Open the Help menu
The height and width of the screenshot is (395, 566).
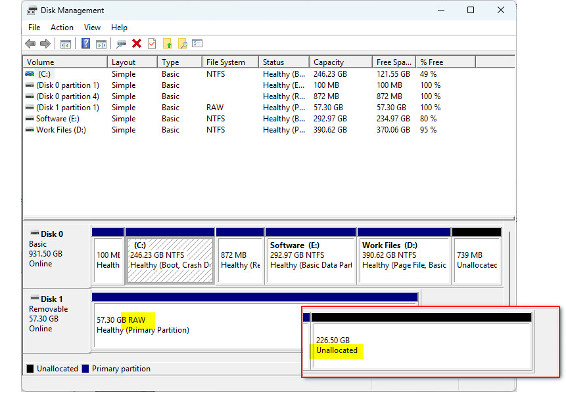119,28
